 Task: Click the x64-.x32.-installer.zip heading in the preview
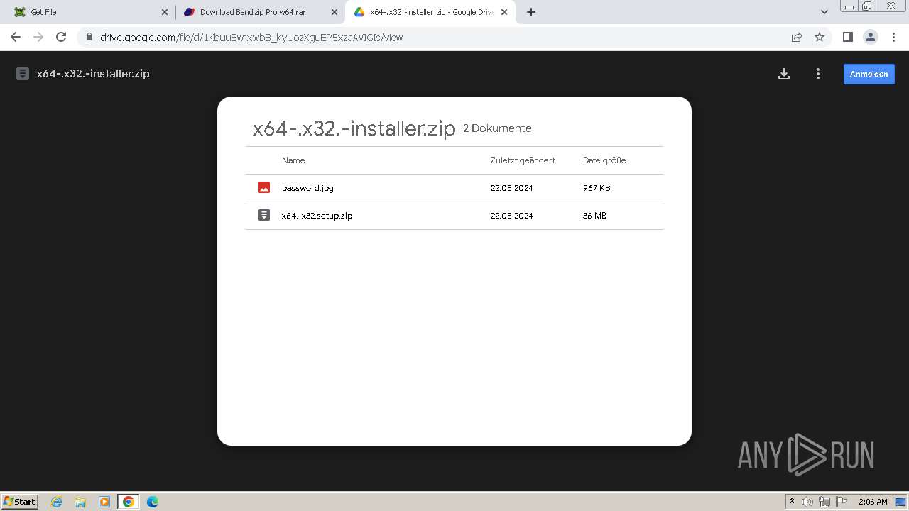354,129
